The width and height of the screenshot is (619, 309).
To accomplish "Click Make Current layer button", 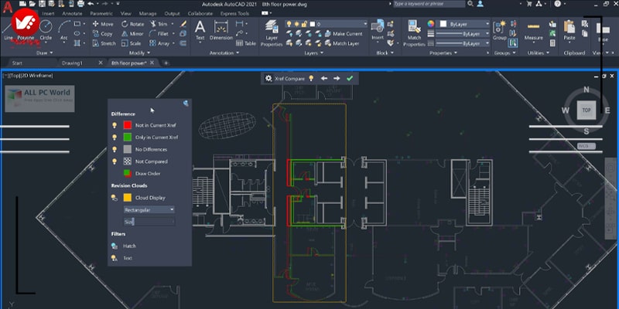I will point(344,34).
